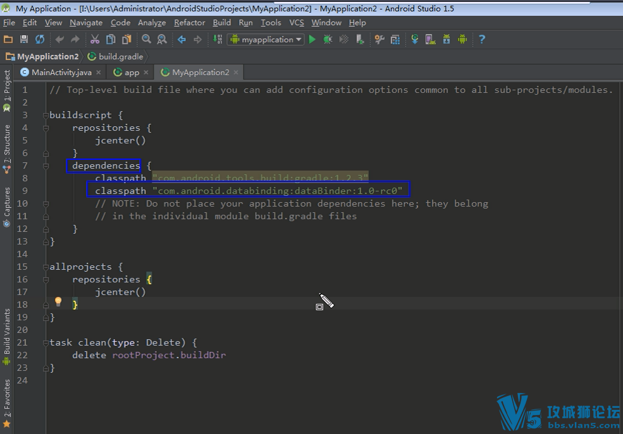Click Sync Project with Gradle Files icon

415,39
